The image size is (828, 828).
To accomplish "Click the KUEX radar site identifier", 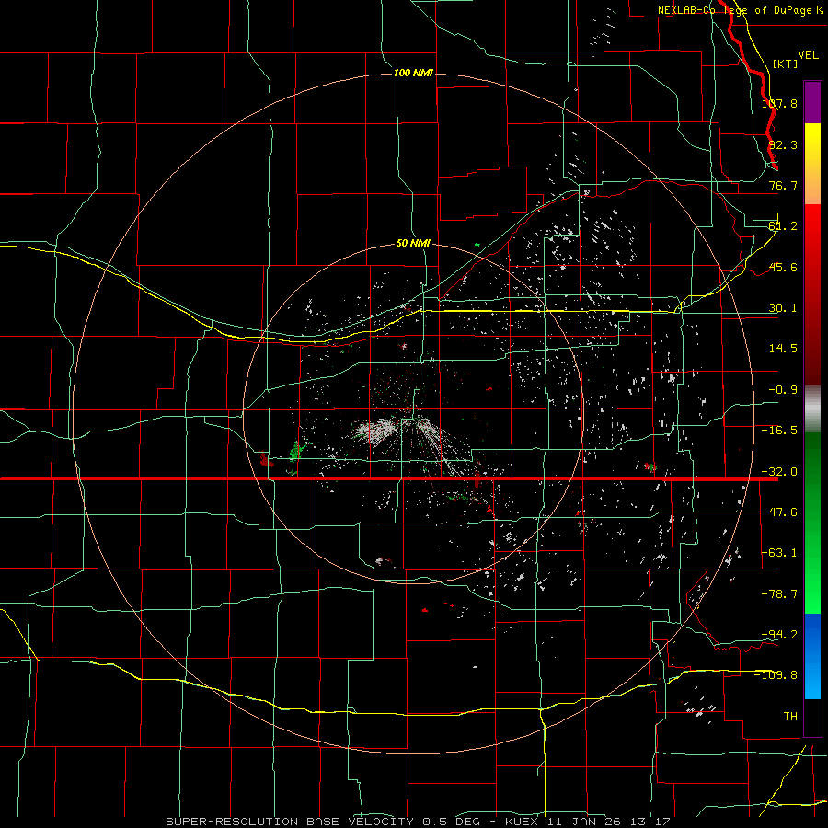I will pos(522,822).
